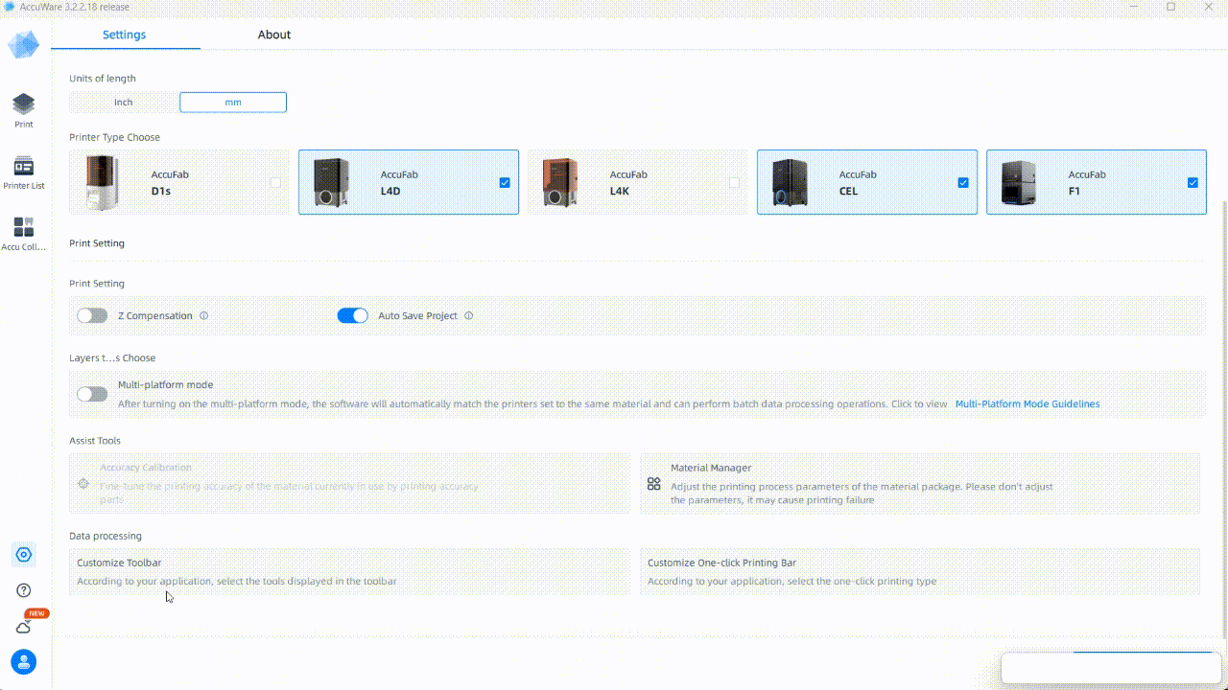Viewport: 1228px width, 690px height.
Task: Enable the Z Compensation toggle
Action: pyautogui.click(x=92, y=315)
